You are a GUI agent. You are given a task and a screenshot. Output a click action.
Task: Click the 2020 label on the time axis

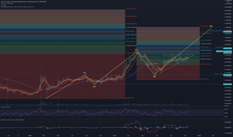(30, 136)
